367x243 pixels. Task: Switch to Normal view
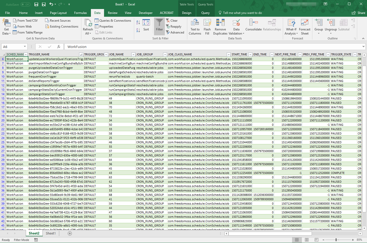(x=297, y=240)
